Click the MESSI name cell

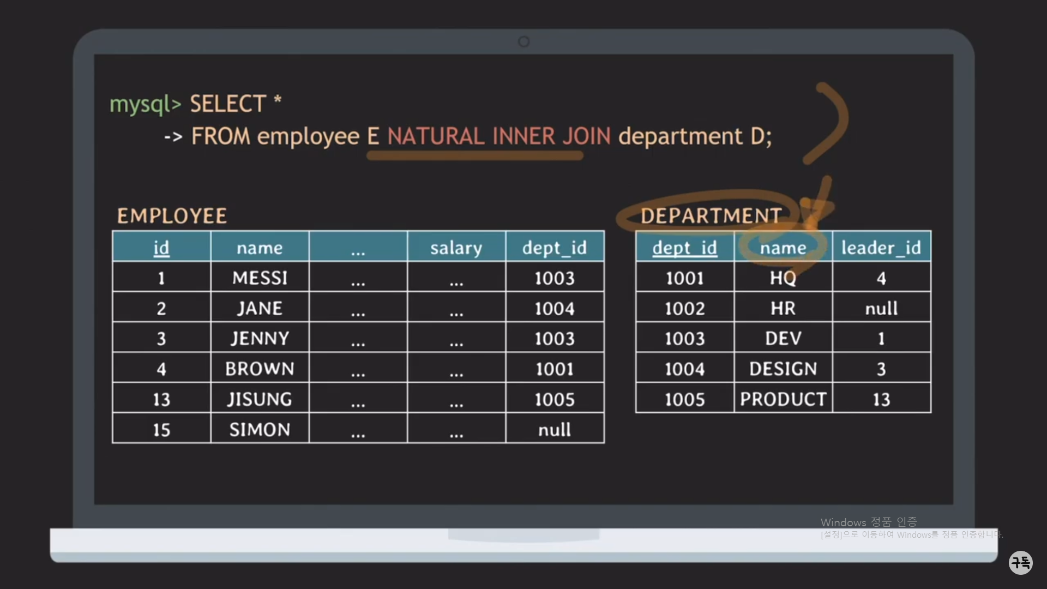pyautogui.click(x=260, y=278)
